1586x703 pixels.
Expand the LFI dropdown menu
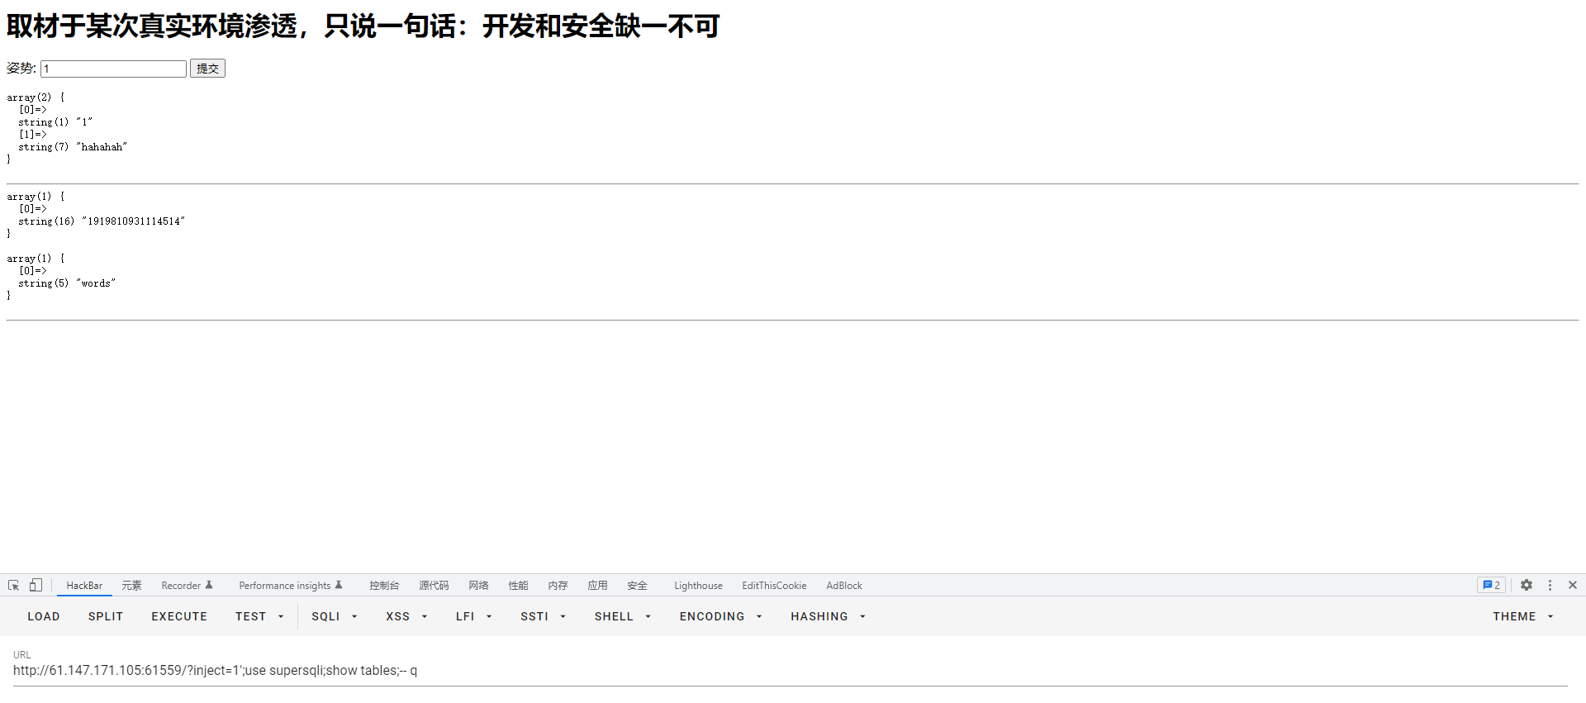click(474, 616)
